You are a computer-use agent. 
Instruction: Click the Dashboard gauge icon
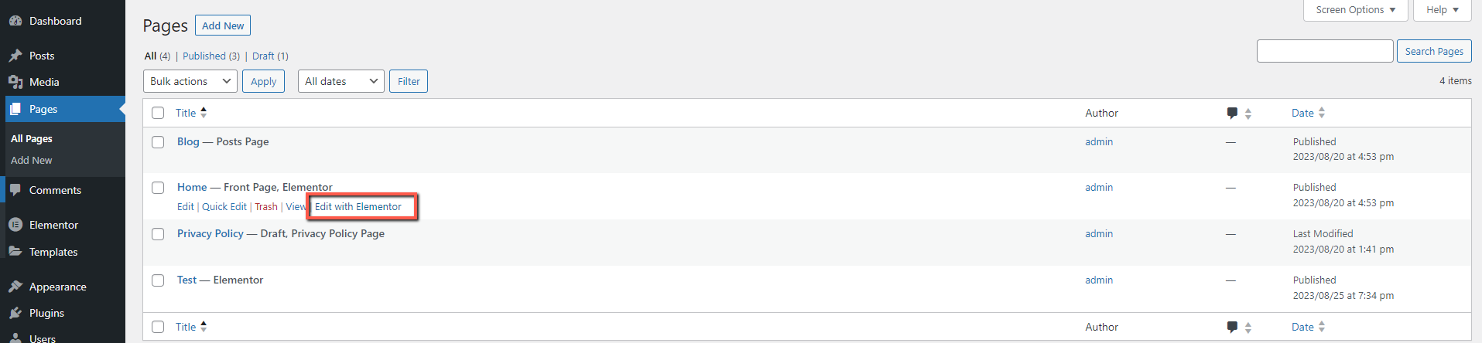point(15,21)
